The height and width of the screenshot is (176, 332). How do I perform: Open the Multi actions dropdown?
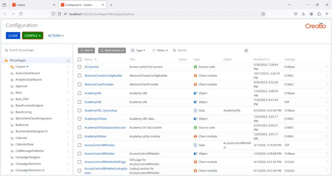pos(112,50)
